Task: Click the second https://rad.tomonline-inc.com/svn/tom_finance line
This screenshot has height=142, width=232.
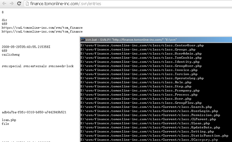Action: point(42,32)
